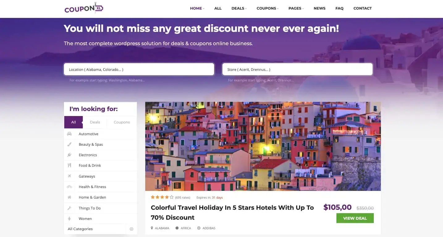Click the airplane icon beside Gateways
The height and width of the screenshot is (237, 443).
70,176
